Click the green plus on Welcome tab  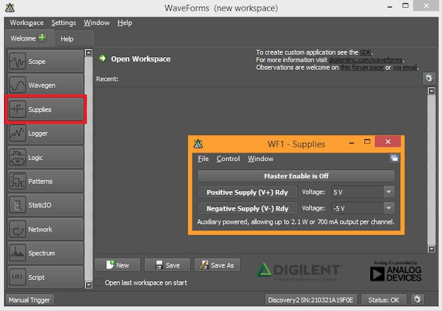click(x=42, y=38)
